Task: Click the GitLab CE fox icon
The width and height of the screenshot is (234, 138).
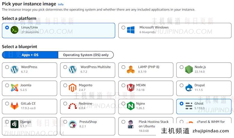Action: pyautogui.click(x=14, y=106)
